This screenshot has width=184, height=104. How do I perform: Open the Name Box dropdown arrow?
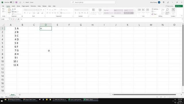click(x=9, y=19)
